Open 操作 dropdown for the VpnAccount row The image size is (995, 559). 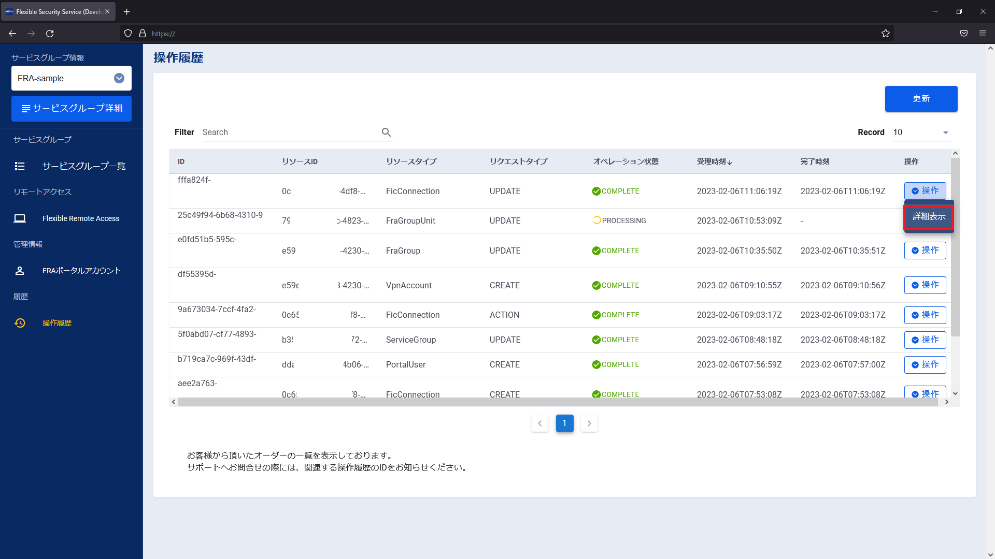point(925,285)
